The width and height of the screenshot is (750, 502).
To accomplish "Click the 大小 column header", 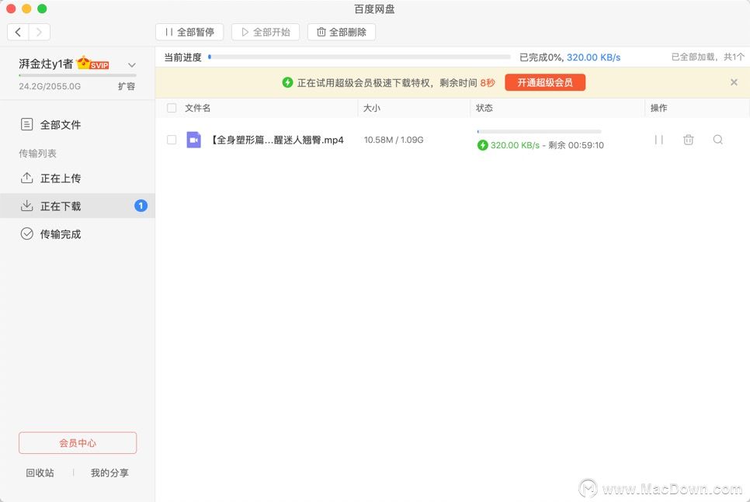I will click(372, 108).
